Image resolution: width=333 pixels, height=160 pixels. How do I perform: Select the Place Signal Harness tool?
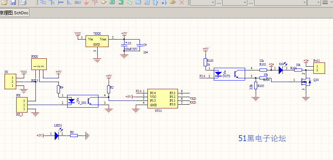click(60, 2)
